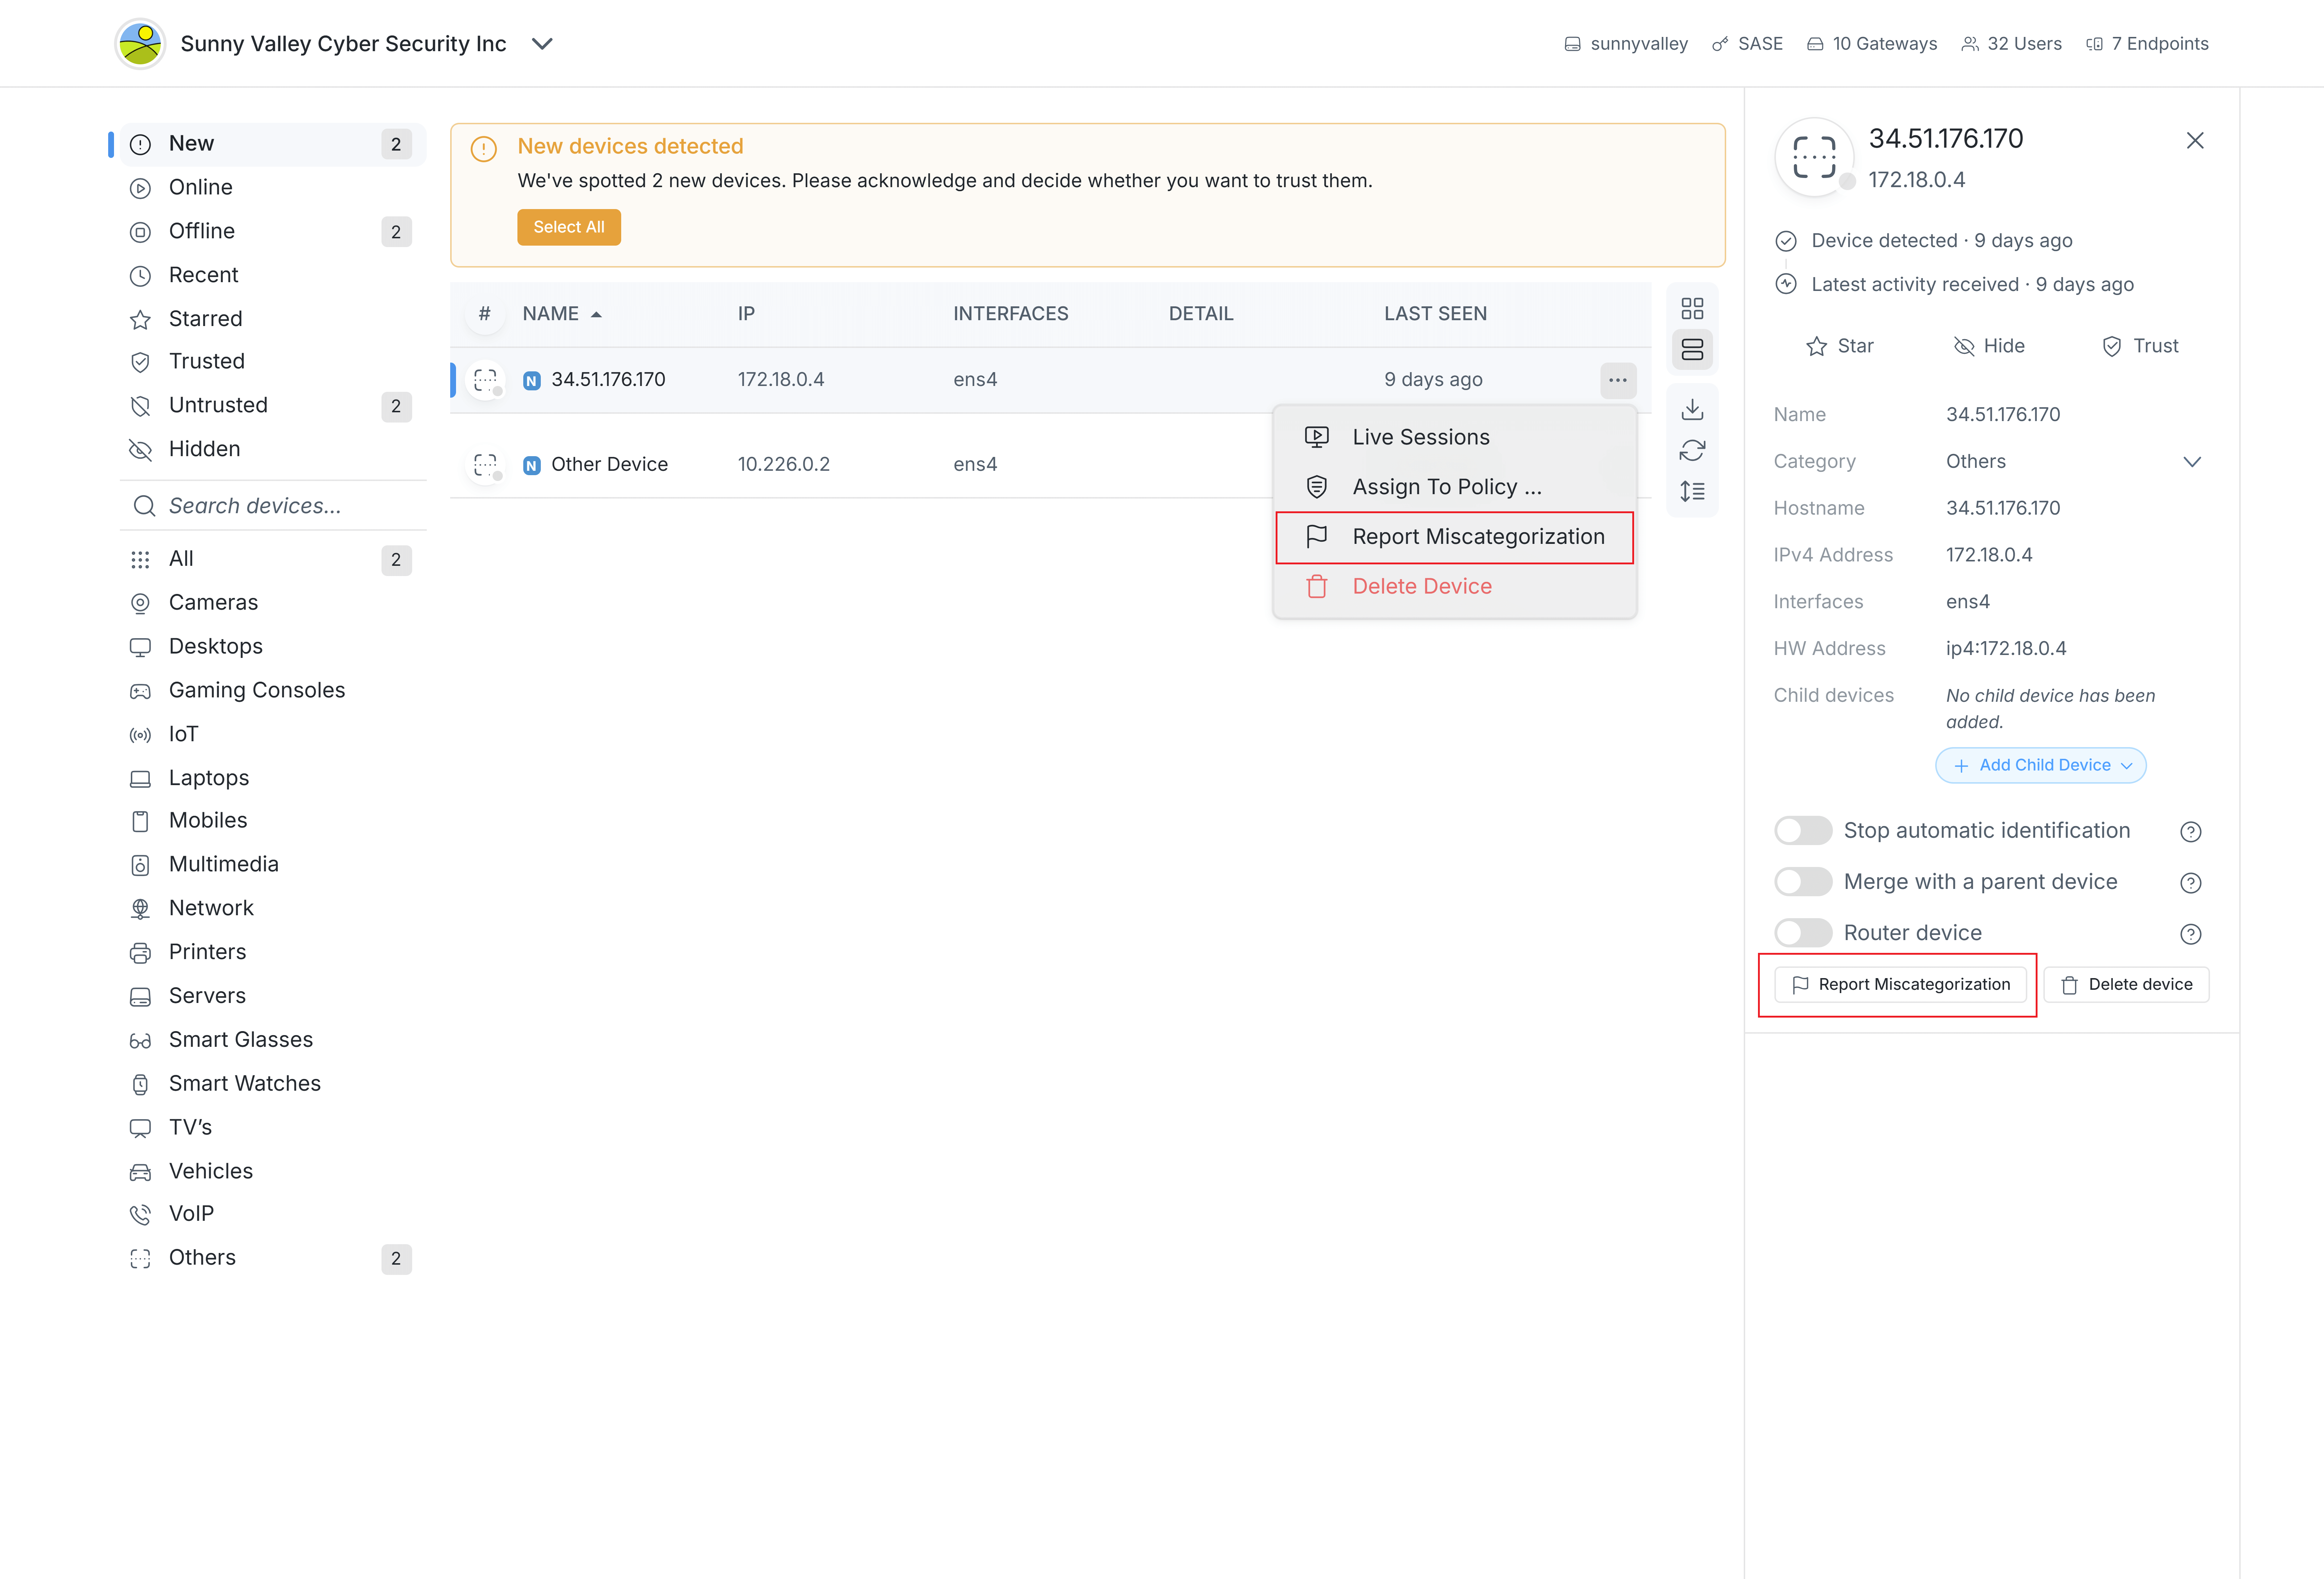Click the Sunny Valley logo

click(x=140, y=44)
